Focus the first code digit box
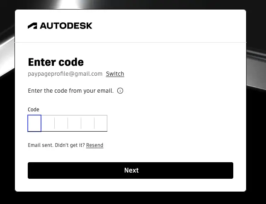 click(x=34, y=123)
